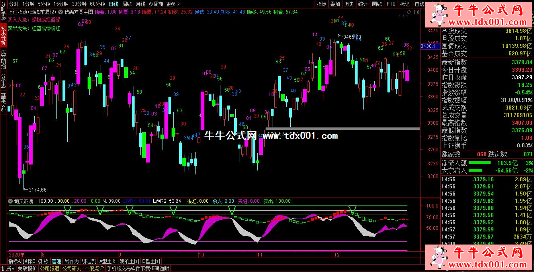This screenshot has height=272, width=534.
Task: Switch to 60分钟 chart period
Action: 97,4
